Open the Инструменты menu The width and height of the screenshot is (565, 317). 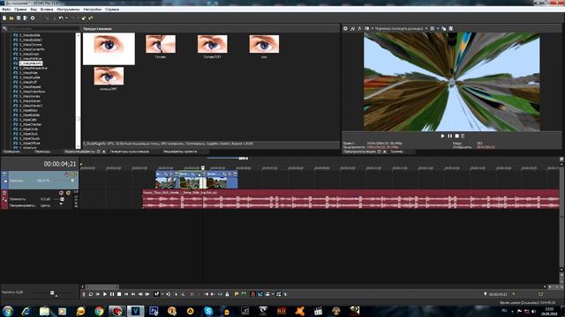(68, 9)
